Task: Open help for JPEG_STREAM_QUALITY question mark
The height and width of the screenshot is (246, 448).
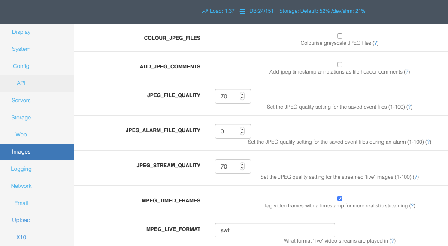Action: pos(416,177)
